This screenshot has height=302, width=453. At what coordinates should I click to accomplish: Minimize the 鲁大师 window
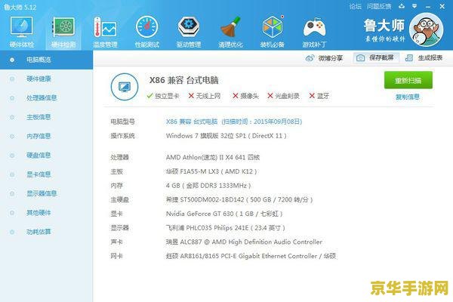(428, 6)
